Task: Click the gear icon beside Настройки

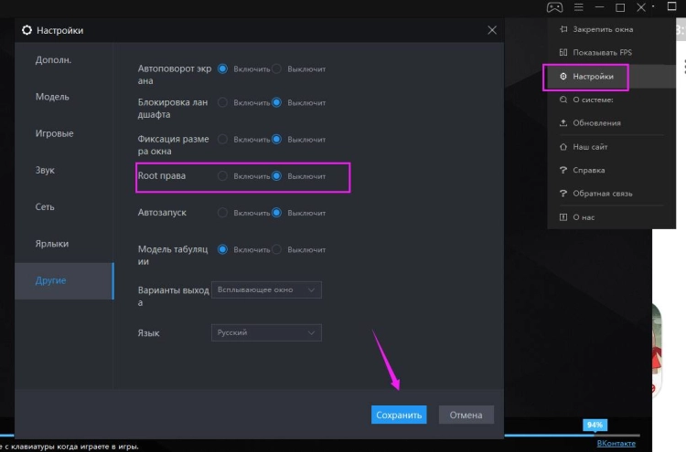Action: (563, 77)
